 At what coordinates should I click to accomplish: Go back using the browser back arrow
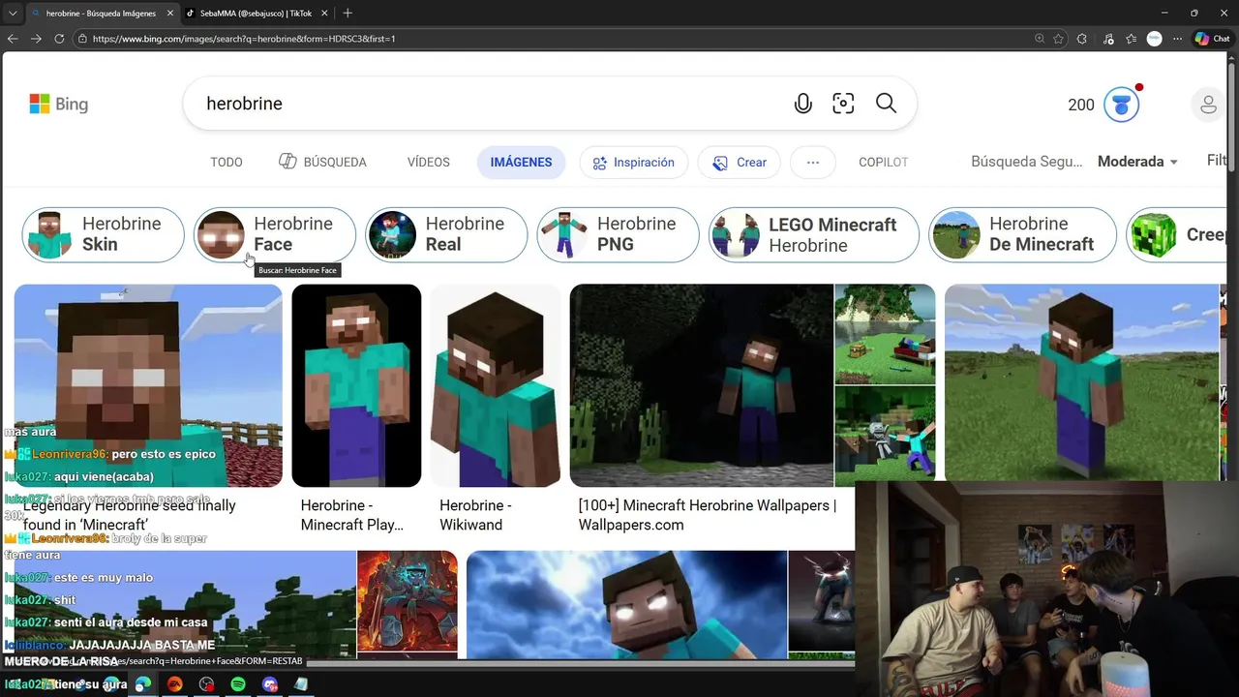pos(13,39)
